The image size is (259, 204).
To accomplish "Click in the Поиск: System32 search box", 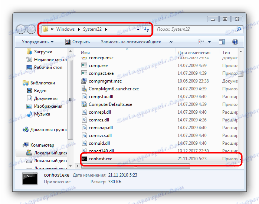I will pos(195,29).
